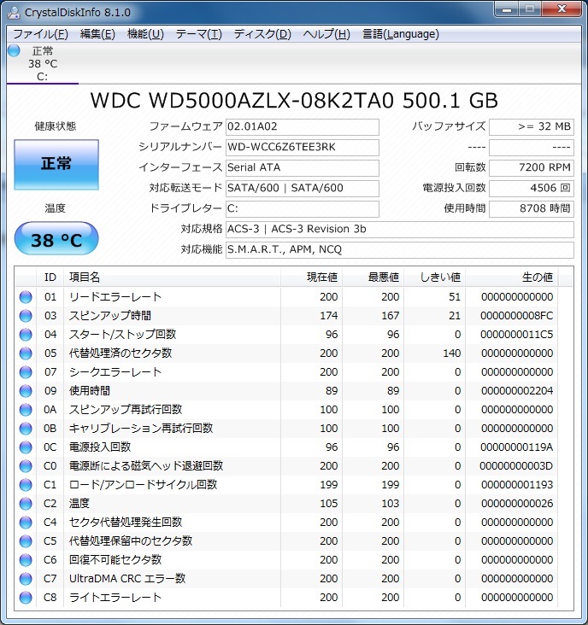Viewport: 588px width, 625px height.
Task: Click the ID column header
Action: point(50,277)
